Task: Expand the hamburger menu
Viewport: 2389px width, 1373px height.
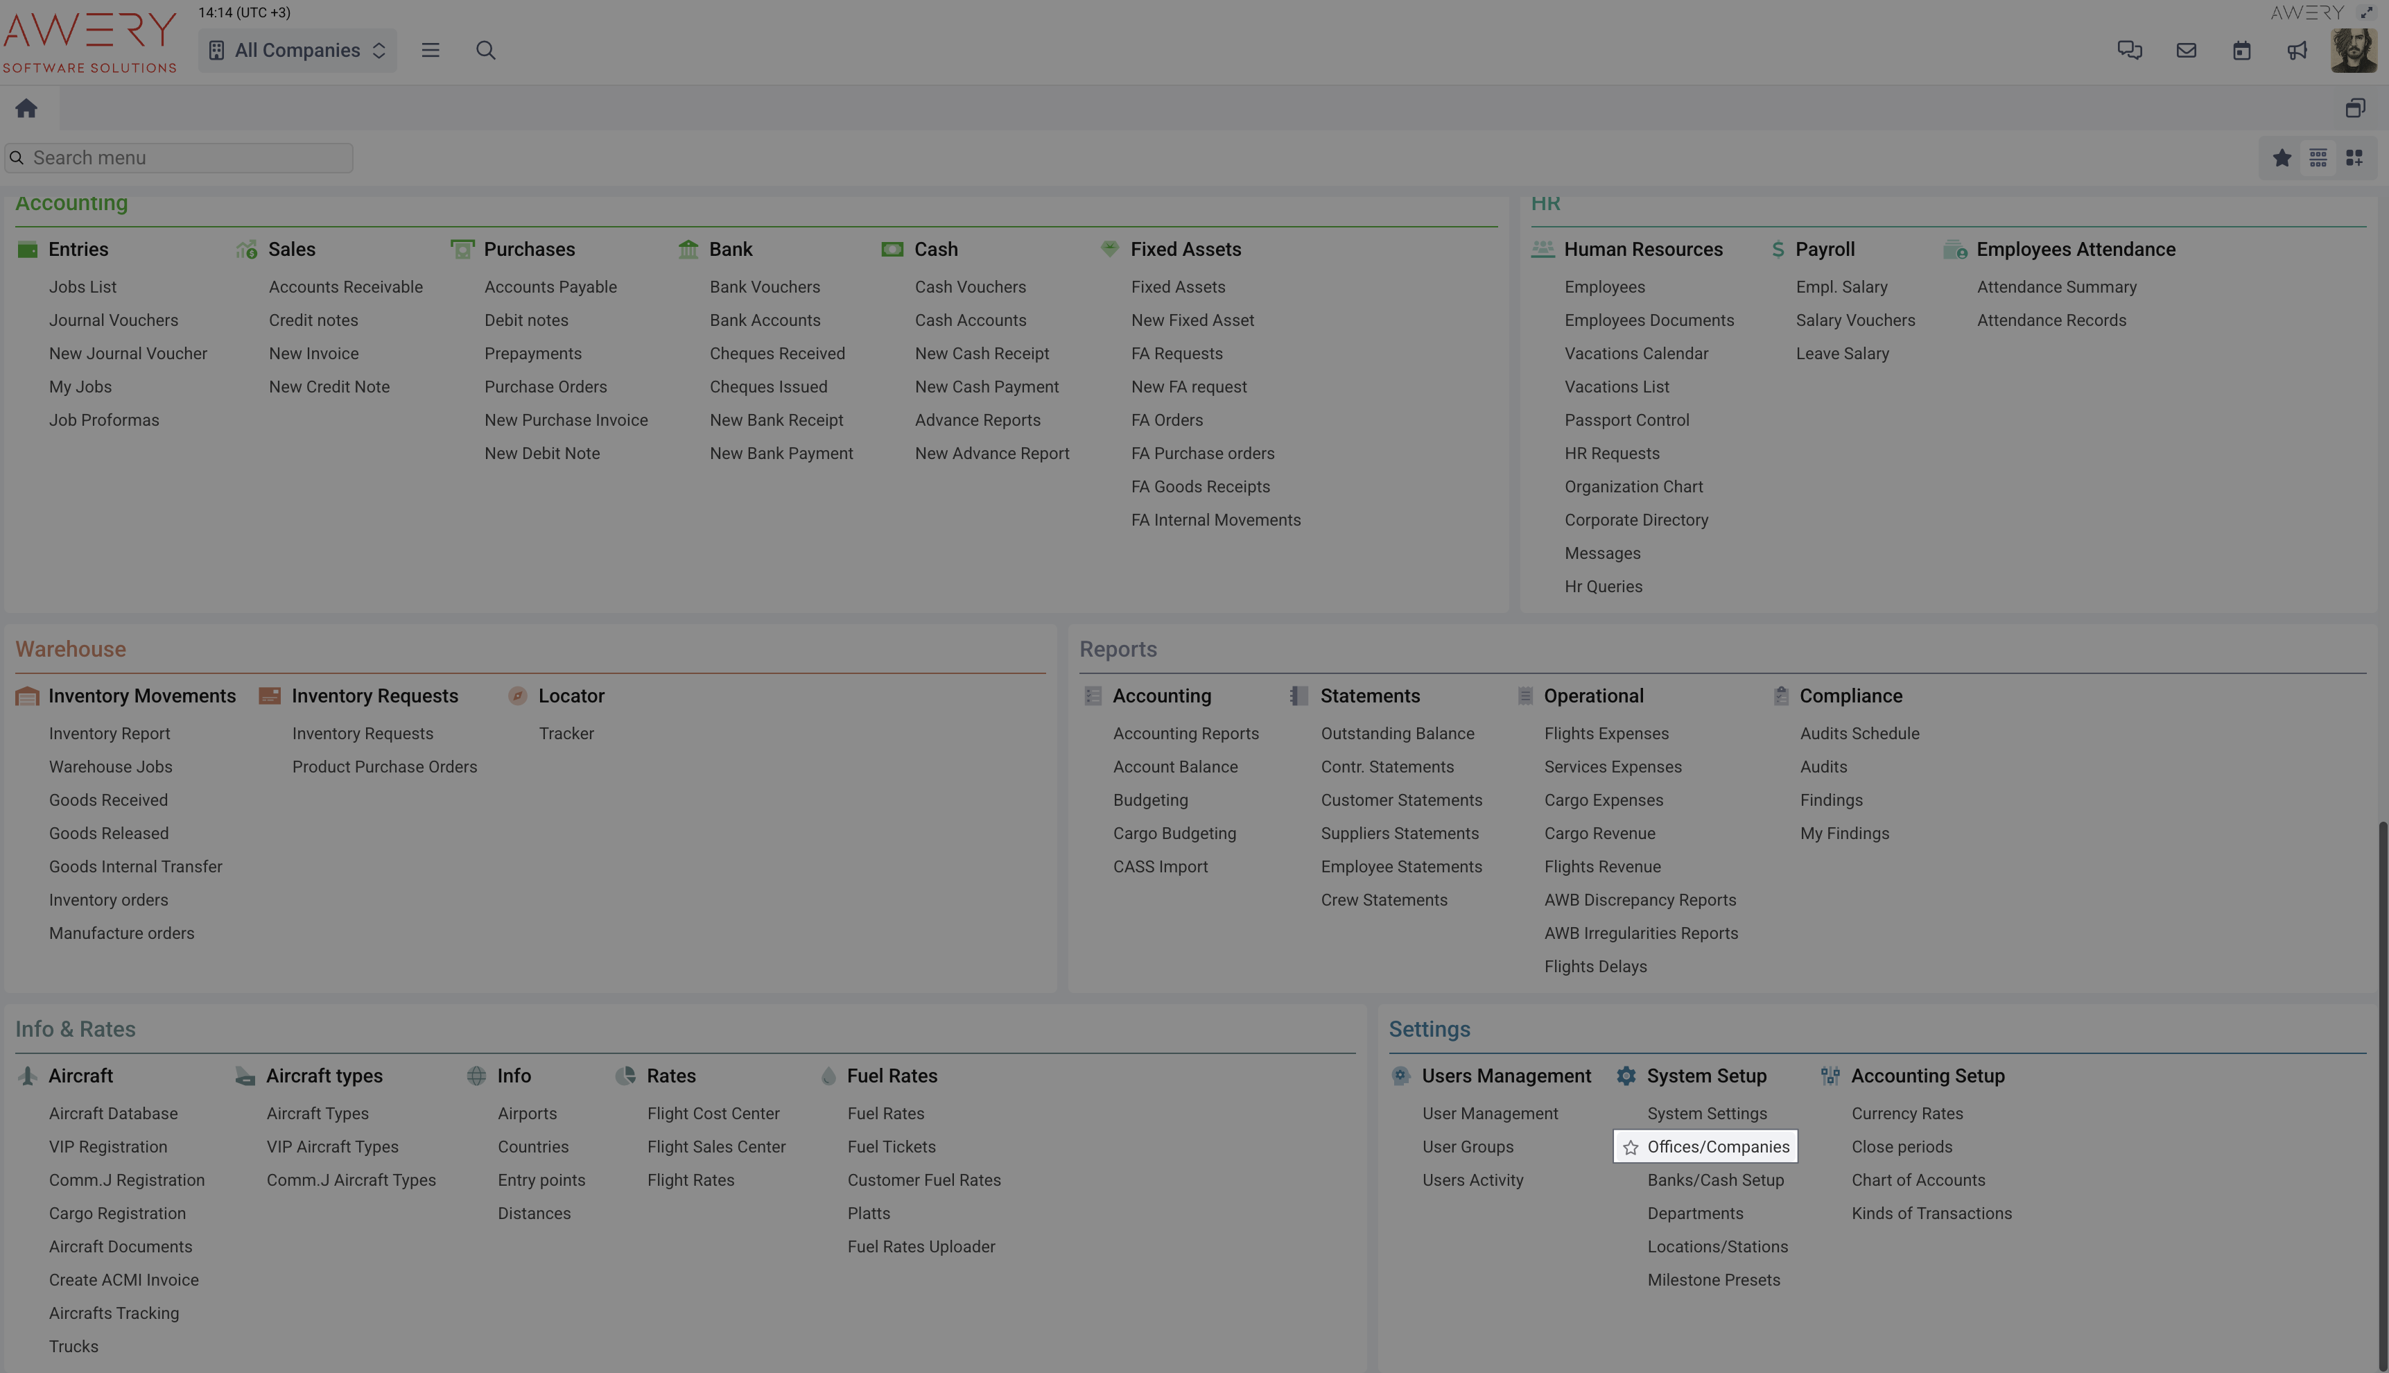Action: 431,50
